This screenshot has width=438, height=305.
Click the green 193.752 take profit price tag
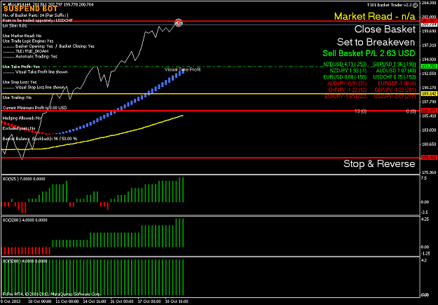click(429, 67)
